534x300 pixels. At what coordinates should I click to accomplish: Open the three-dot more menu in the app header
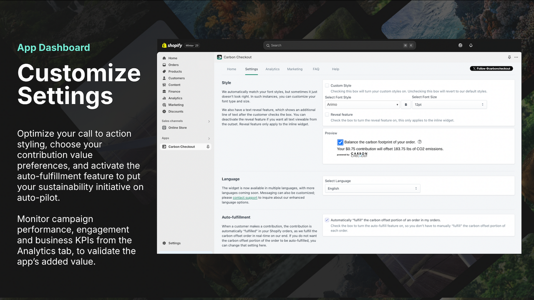[516, 57]
